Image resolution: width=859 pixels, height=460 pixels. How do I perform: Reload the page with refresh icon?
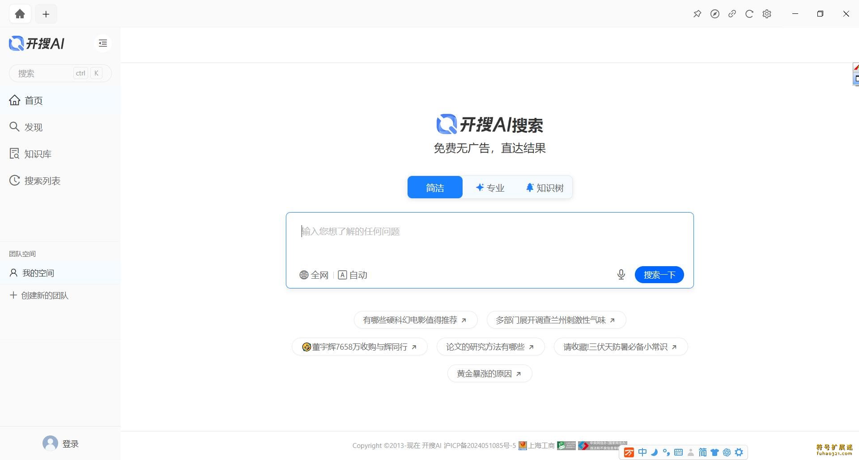749,14
